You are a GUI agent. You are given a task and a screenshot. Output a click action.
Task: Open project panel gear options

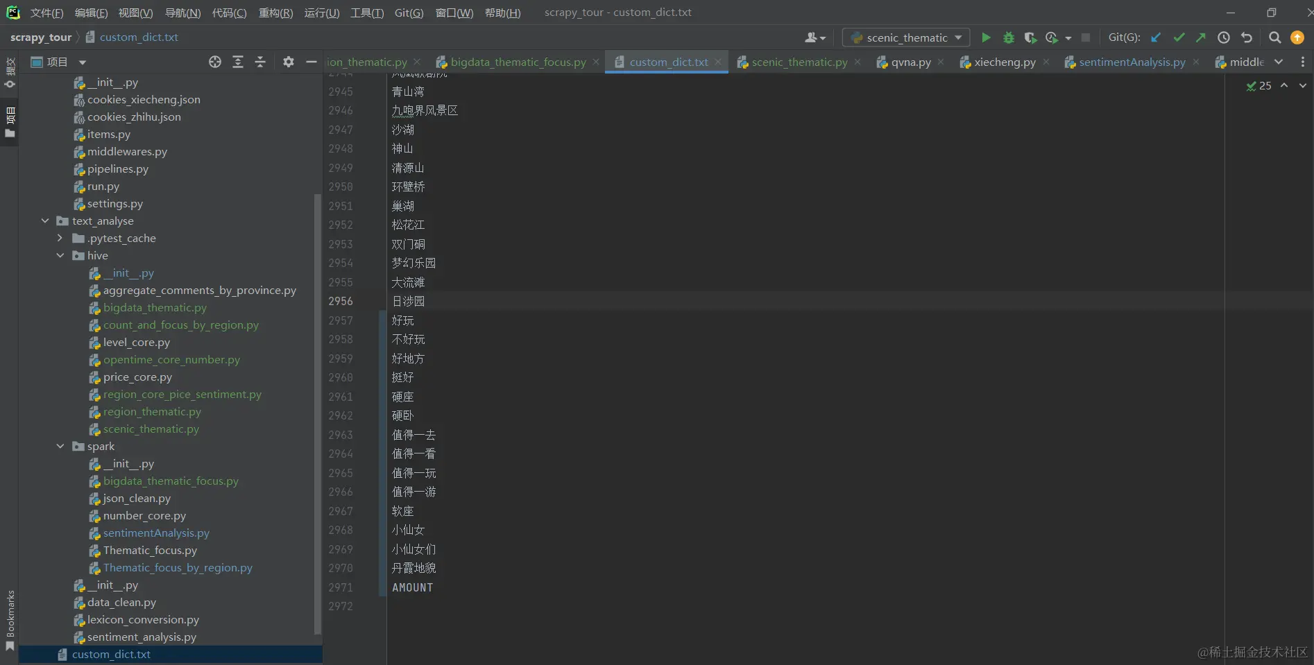pyautogui.click(x=289, y=62)
